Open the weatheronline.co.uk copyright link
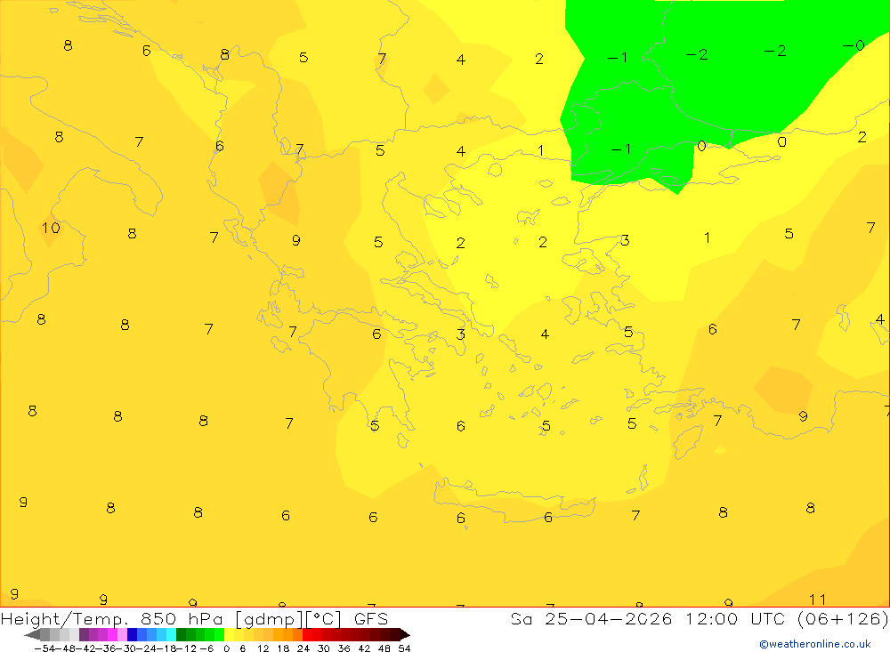The width and height of the screenshot is (890, 652). (815, 644)
